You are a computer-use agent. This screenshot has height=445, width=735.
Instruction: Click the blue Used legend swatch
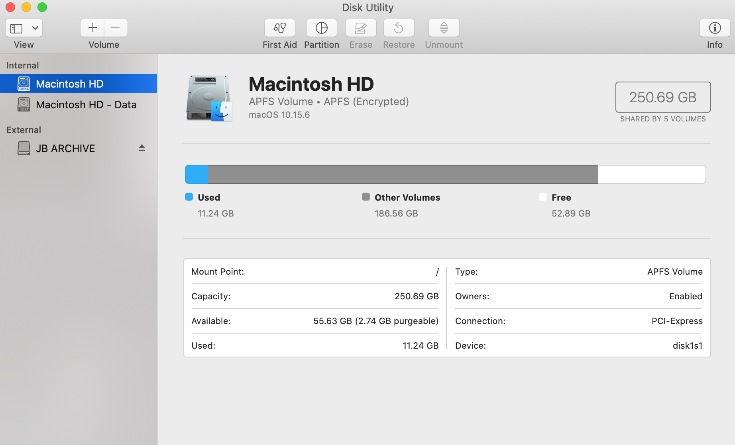tap(189, 197)
